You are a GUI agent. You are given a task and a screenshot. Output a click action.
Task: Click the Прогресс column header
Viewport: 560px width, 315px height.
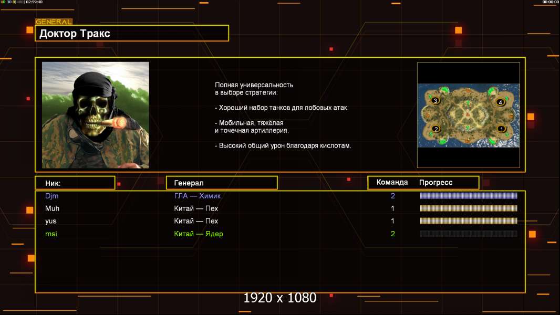(x=435, y=182)
